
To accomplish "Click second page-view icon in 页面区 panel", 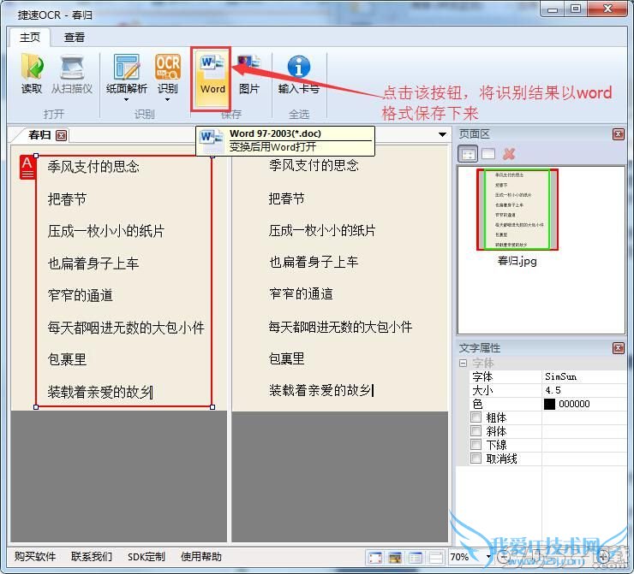I will [x=488, y=154].
